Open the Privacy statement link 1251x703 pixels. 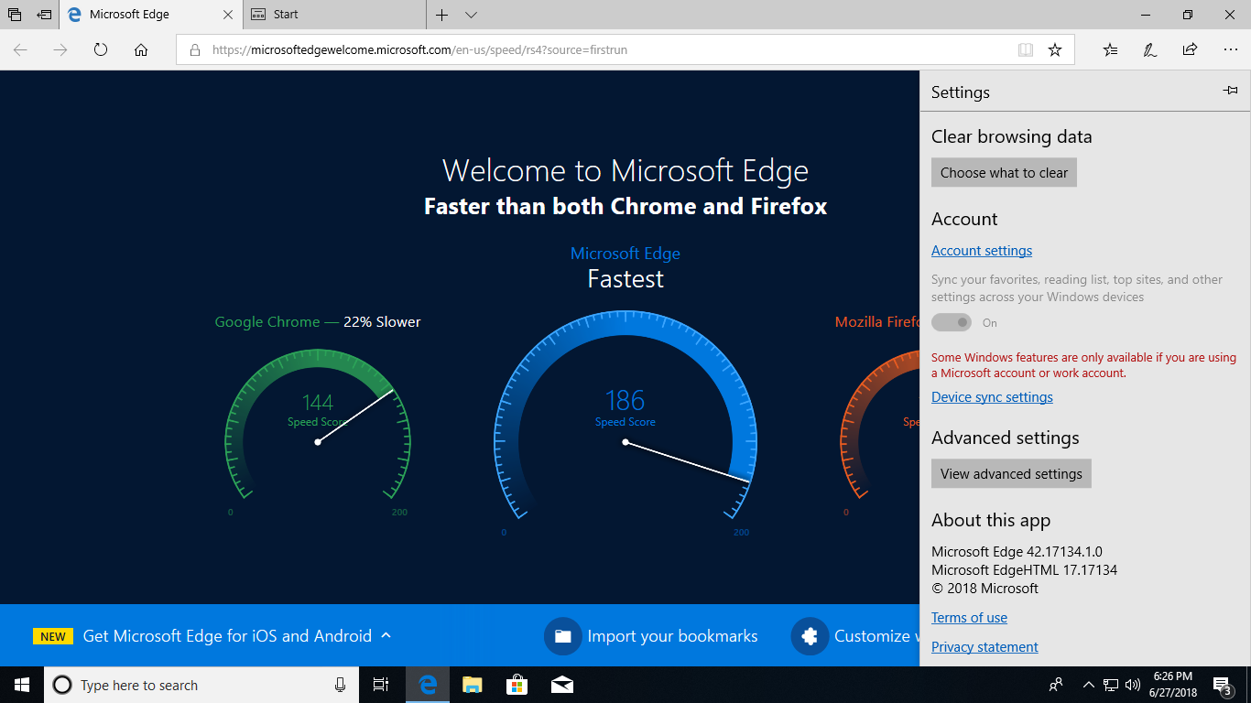(984, 647)
